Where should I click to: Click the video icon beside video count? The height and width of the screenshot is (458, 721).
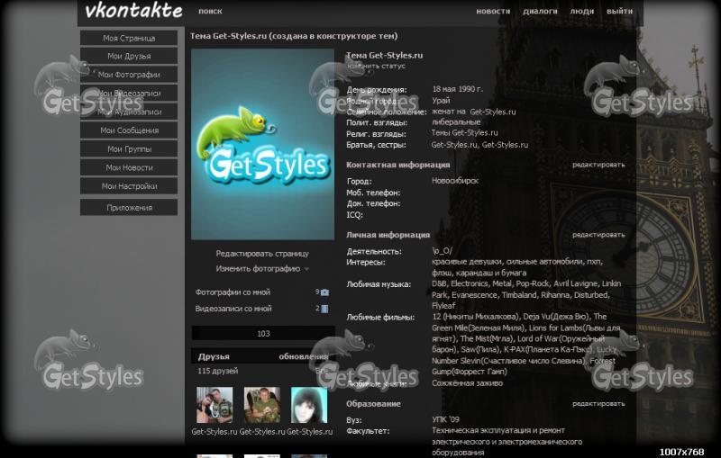click(324, 309)
